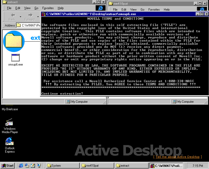Open the Go menu in extract window
The width and height of the screenshot is (209, 169).
pyautogui.click(x=36, y=8)
